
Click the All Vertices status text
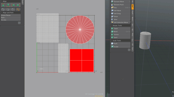[x=99, y=96]
